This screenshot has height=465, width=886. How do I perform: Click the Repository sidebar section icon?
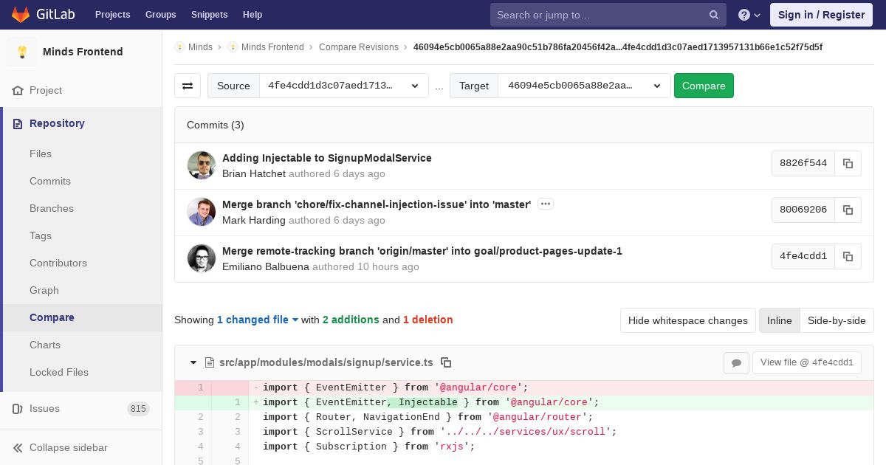click(18, 123)
